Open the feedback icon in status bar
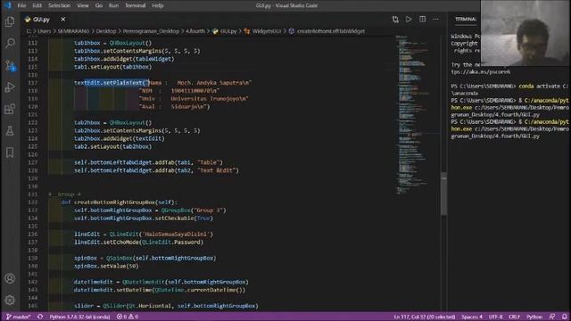571x321 pixels. pyautogui.click(x=552, y=317)
